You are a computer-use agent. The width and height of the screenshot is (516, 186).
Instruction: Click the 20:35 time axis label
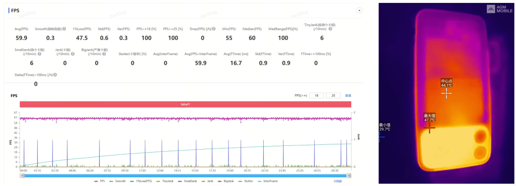click(247, 171)
